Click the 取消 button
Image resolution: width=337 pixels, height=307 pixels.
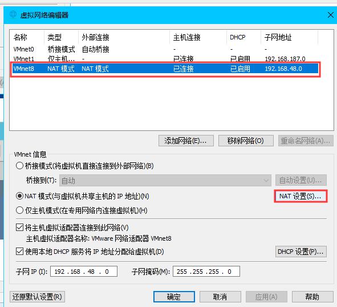tap(220, 297)
